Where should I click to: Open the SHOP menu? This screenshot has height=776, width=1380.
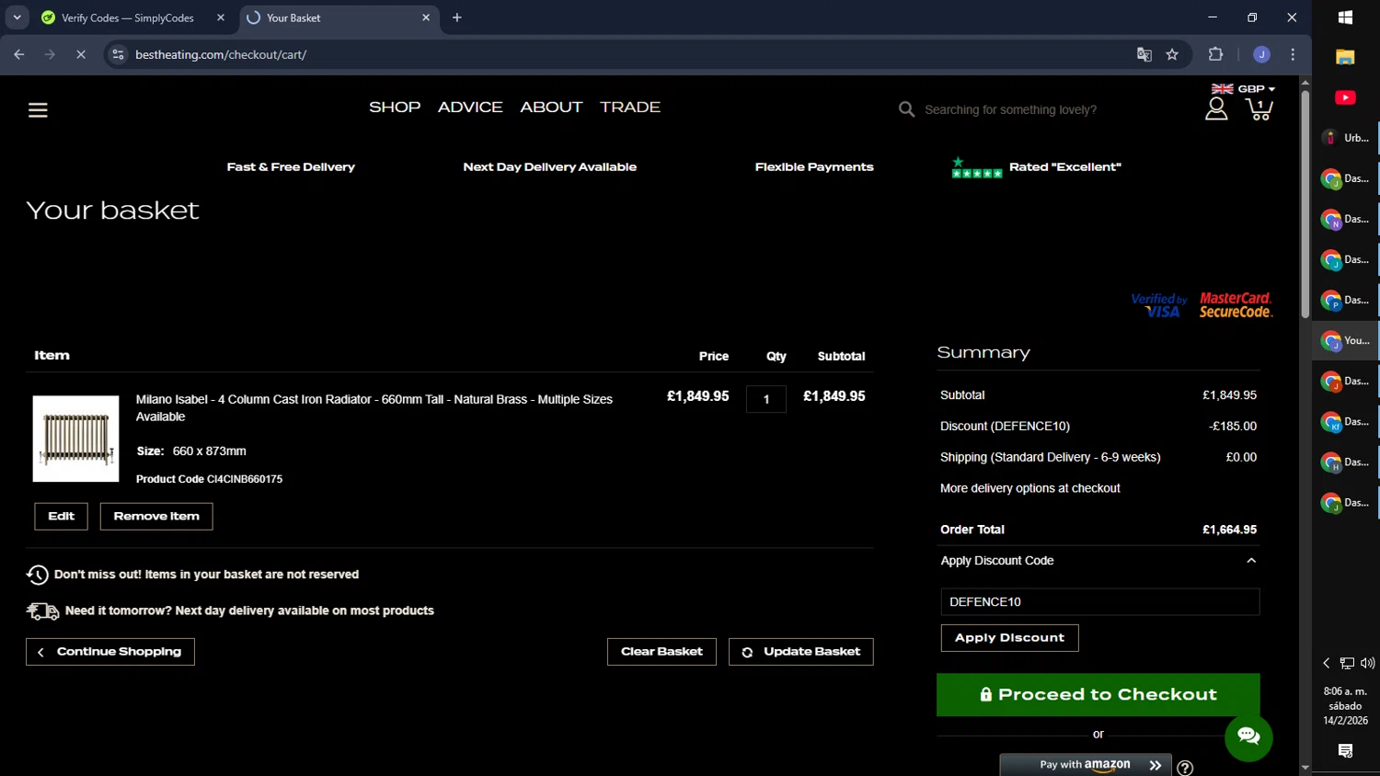point(395,108)
